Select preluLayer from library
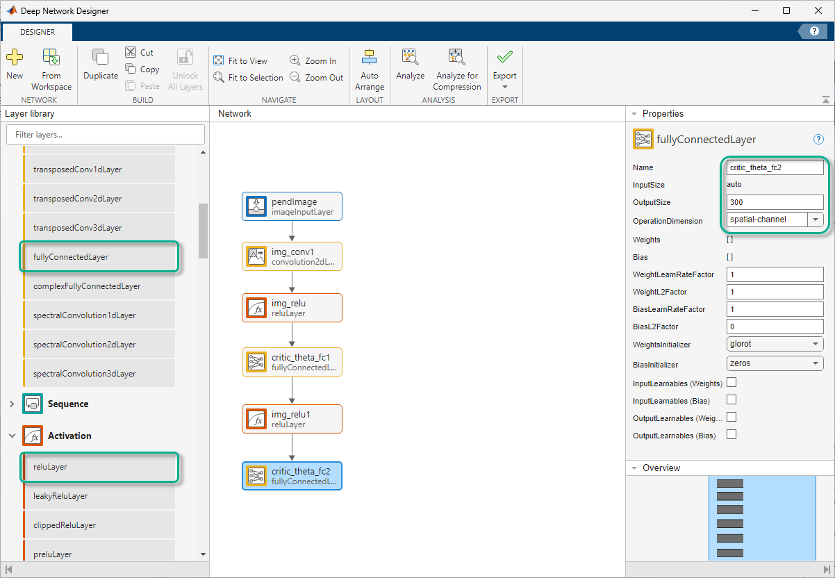 point(99,552)
